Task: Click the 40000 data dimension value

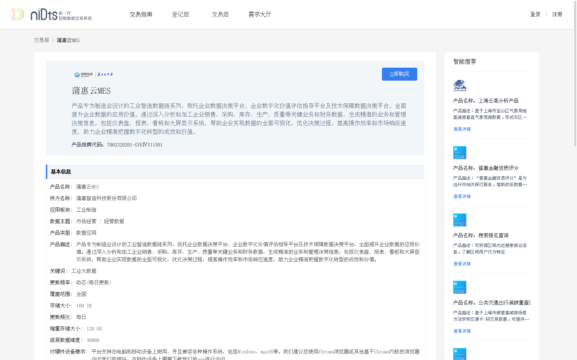Action: [x=93, y=340]
